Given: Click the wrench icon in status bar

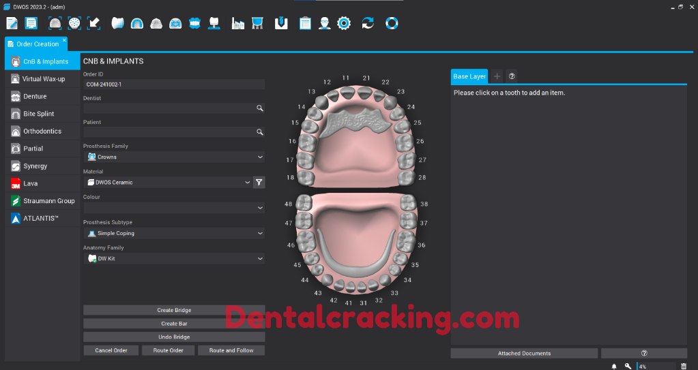Looking at the screenshot, I should click(628, 366).
